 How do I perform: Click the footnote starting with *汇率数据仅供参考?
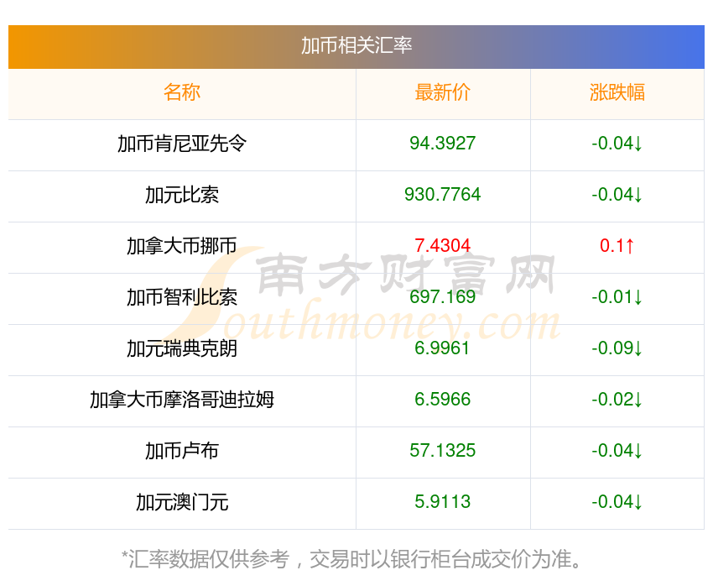tap(351, 559)
